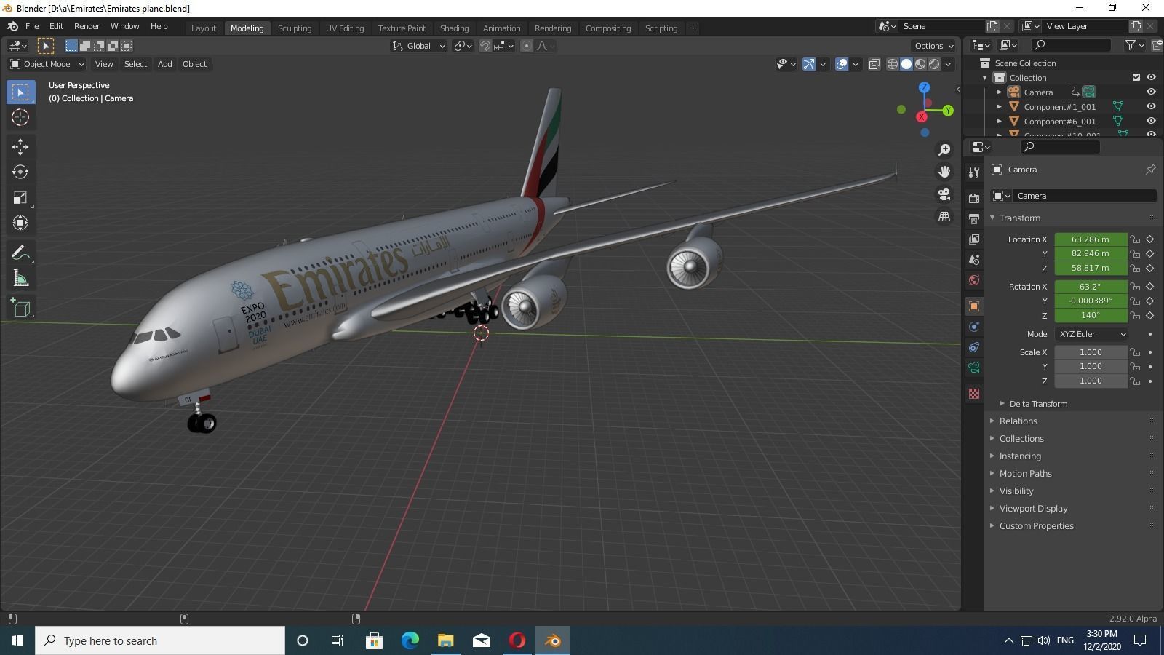The image size is (1164, 655).
Task: Expand the Delta Transform panel
Action: (x=1038, y=404)
